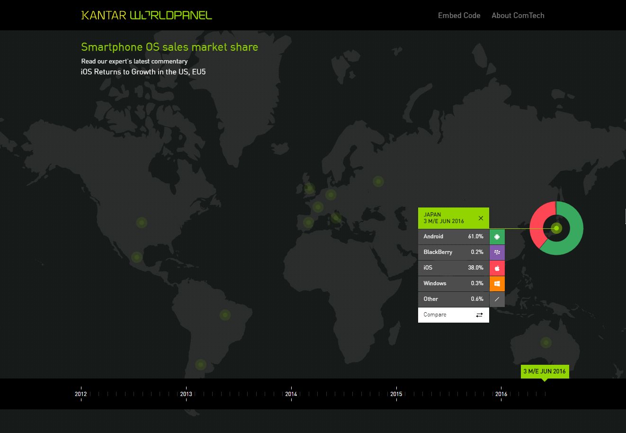Click the BlackBerry 0.2% row
The image size is (626, 433).
454,253
